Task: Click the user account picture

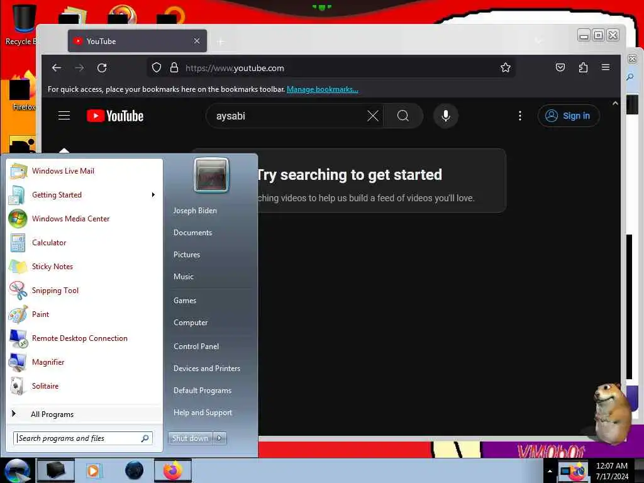Action: (x=211, y=175)
